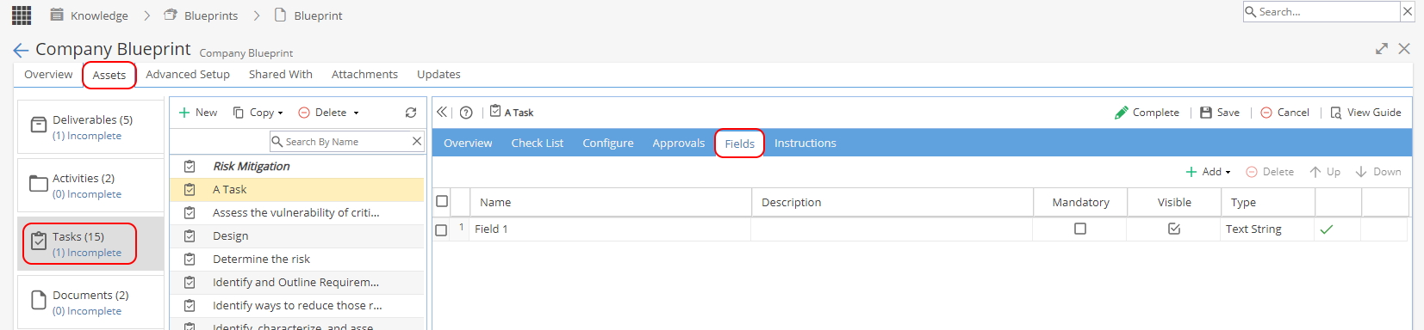The height and width of the screenshot is (330, 1424).
Task: Open the Copy dropdown
Action: pyautogui.click(x=258, y=113)
